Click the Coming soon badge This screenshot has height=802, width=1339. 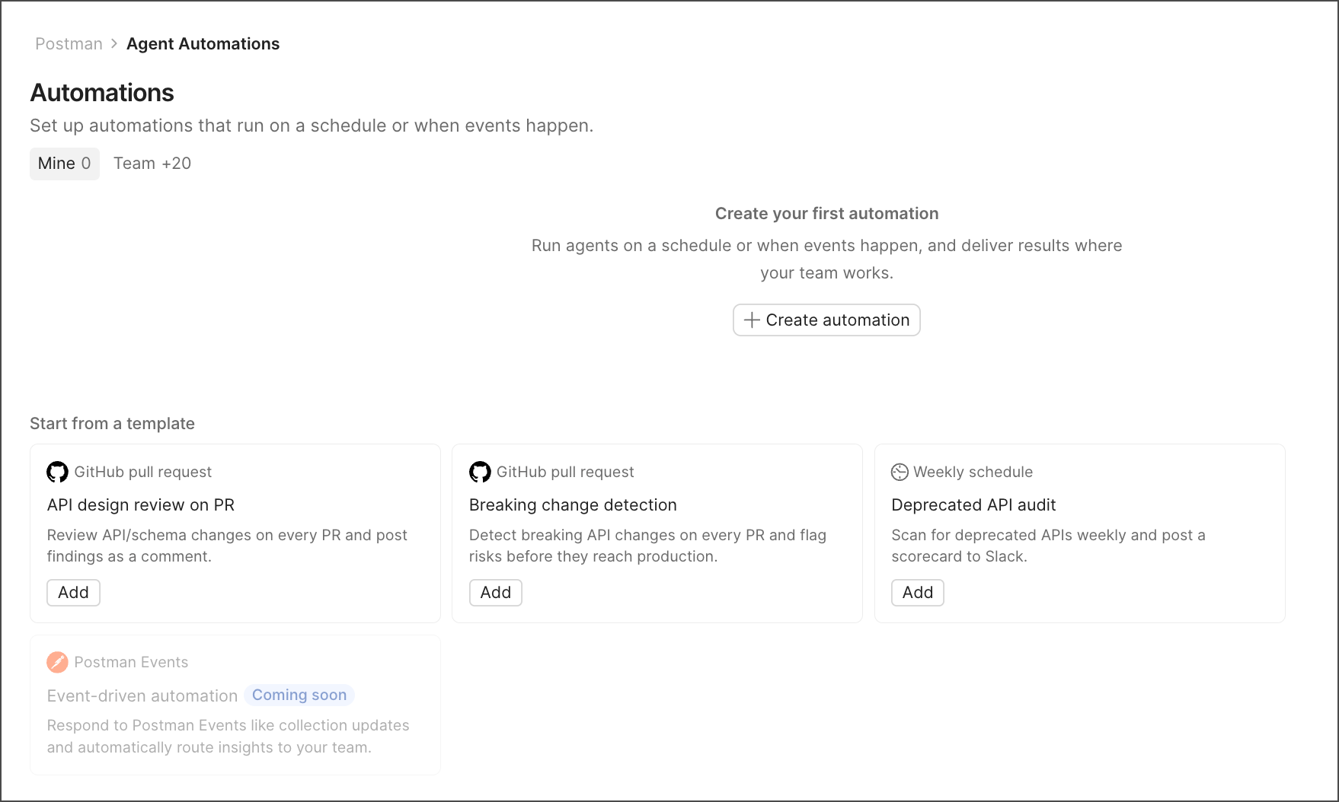point(299,695)
